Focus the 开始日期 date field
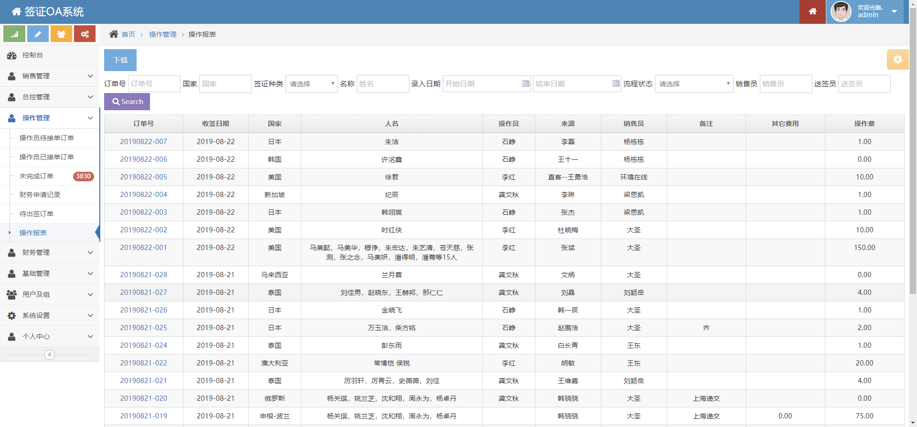This screenshot has width=917, height=427. 482,83
